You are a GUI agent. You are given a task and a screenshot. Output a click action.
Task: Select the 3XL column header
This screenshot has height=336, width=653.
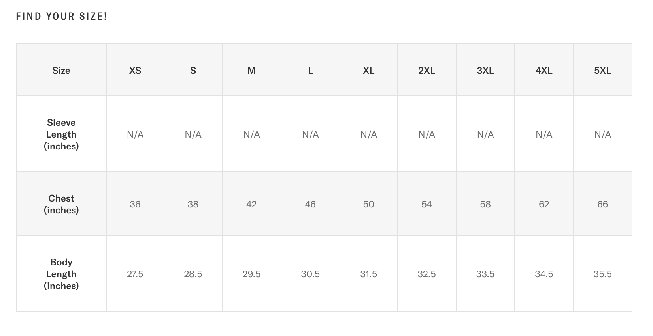click(x=485, y=70)
